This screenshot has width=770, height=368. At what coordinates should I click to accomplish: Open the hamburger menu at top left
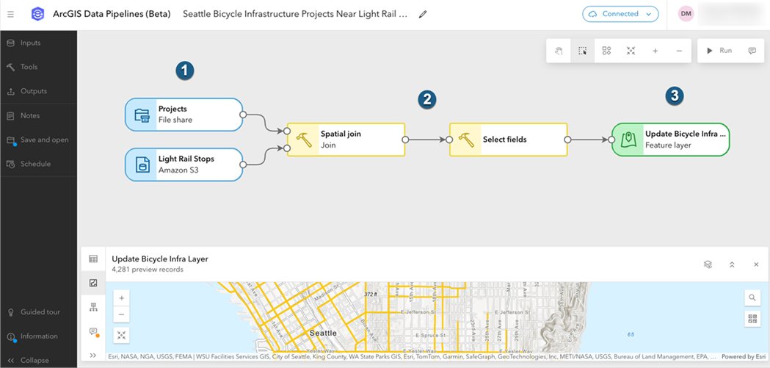point(11,14)
